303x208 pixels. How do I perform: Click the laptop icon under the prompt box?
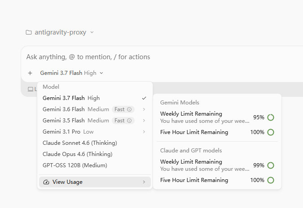[x=31, y=89]
